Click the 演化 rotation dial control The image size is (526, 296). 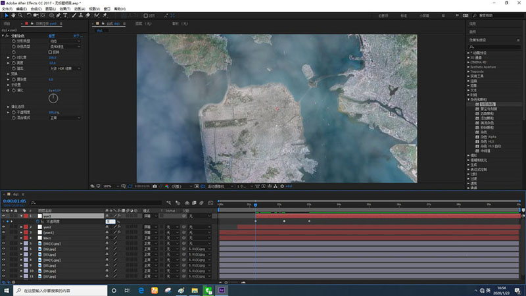click(53, 98)
